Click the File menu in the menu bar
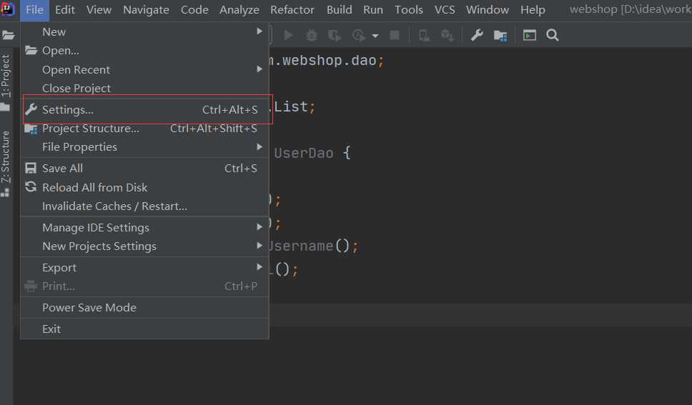Viewport: 692px width, 405px height. tap(34, 10)
